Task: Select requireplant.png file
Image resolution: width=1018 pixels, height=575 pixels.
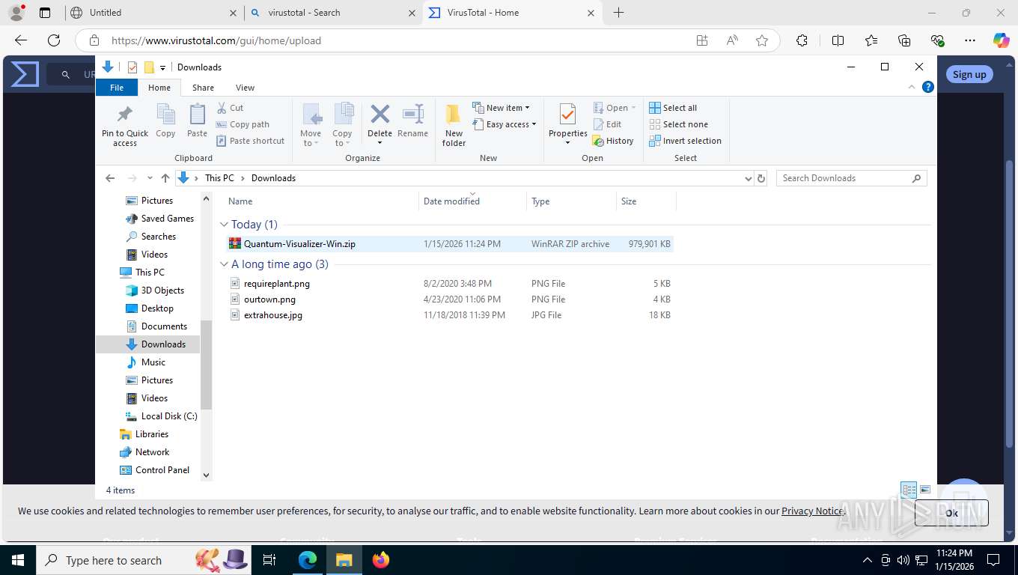Action: coord(449,284)
